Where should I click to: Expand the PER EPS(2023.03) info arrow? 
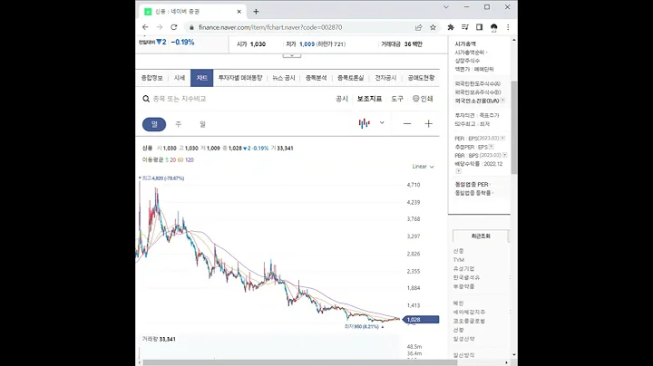coord(503,138)
